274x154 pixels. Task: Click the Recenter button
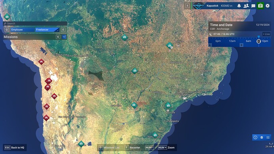(133, 148)
